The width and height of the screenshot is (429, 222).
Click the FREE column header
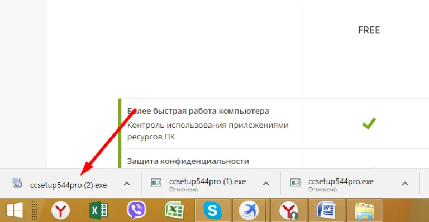(x=369, y=30)
